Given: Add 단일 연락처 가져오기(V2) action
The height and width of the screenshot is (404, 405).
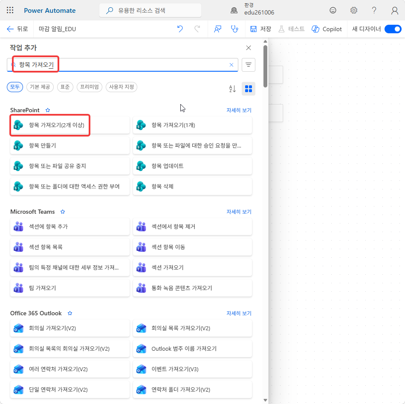Looking at the screenshot, I should pyautogui.click(x=70, y=389).
